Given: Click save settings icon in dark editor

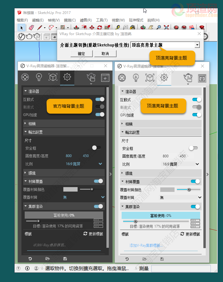Looking at the screenshot, I should click(65, 259).
